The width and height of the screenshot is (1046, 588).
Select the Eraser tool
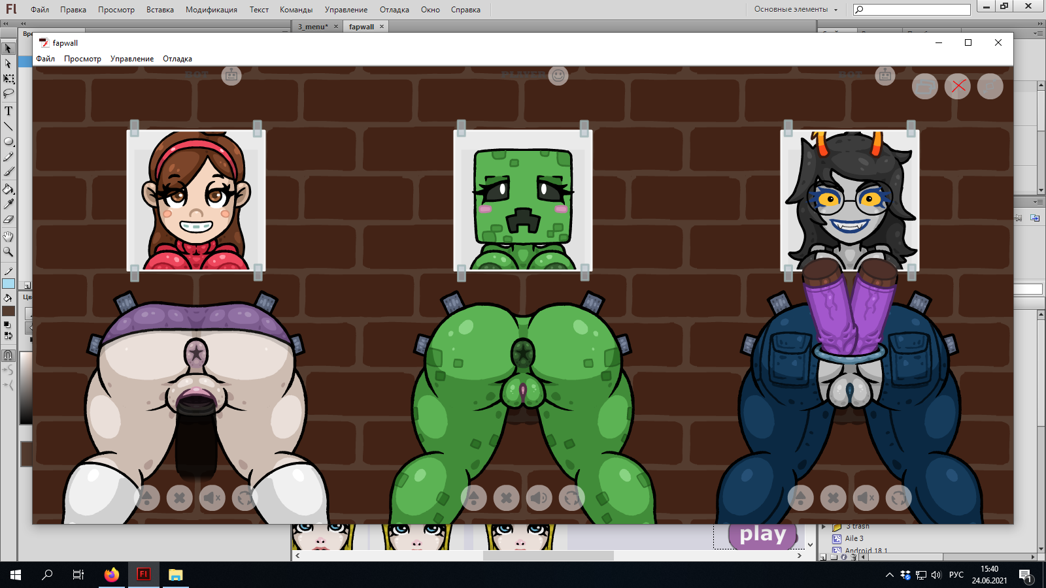(8, 219)
